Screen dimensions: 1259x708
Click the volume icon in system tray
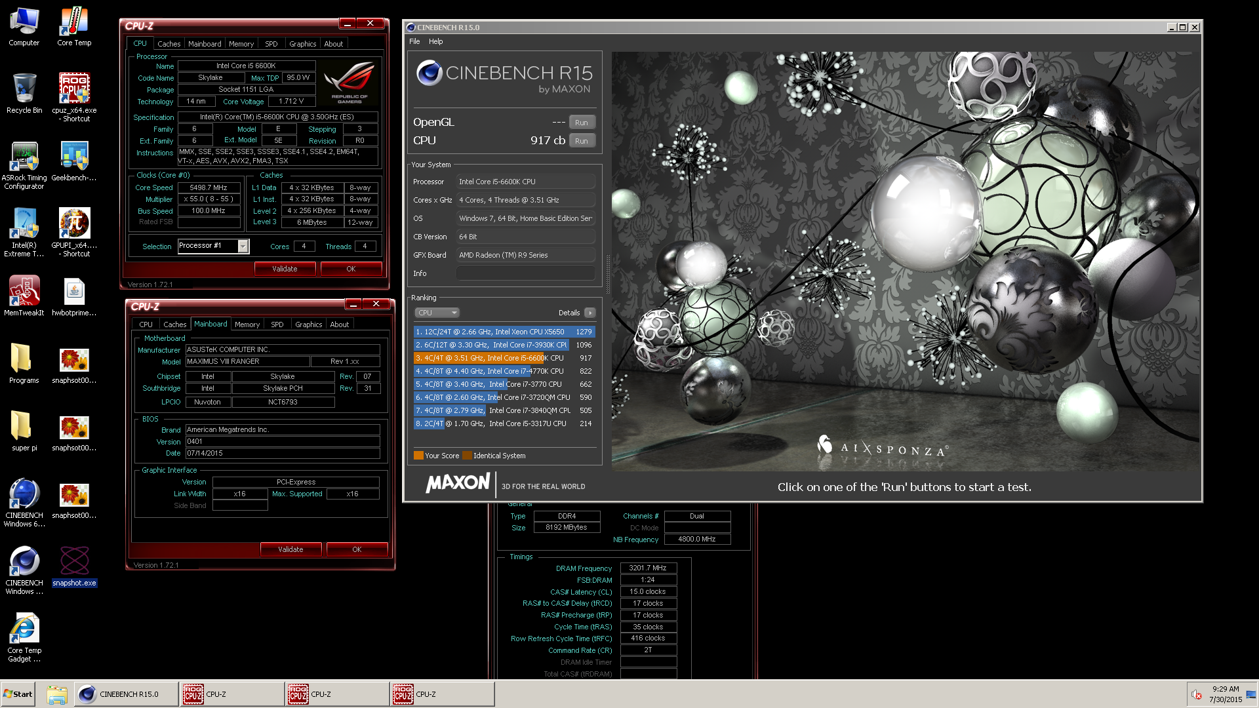1196,694
